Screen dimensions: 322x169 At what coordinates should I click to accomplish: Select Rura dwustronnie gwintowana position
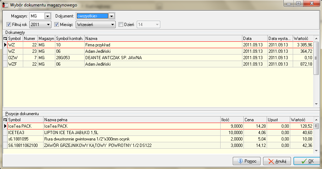(160, 139)
